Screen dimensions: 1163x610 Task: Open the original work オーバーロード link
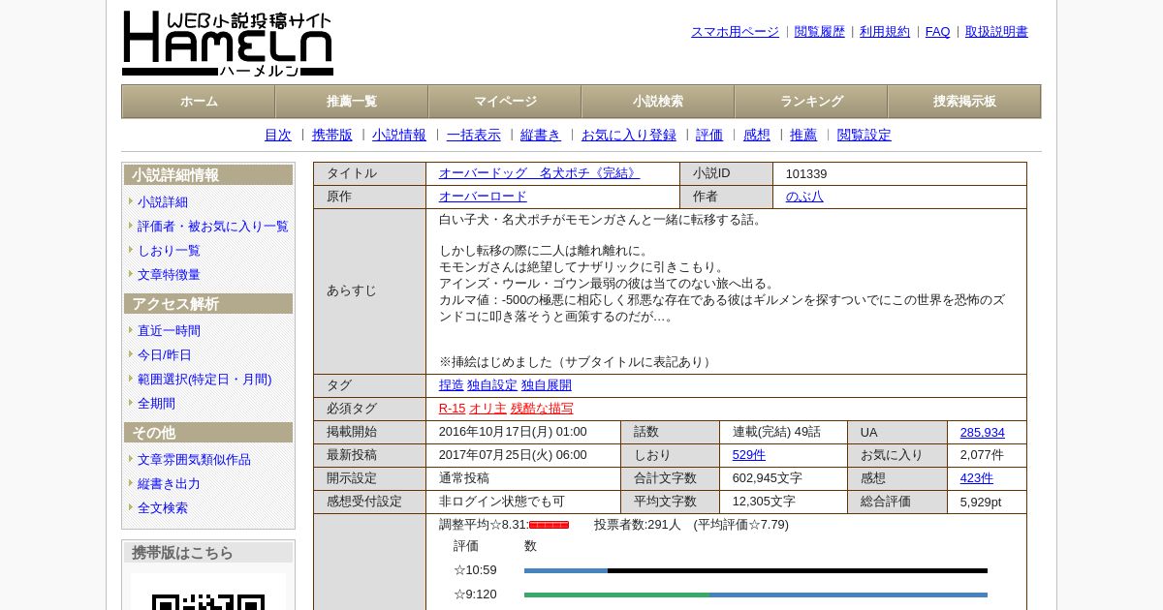tap(483, 197)
